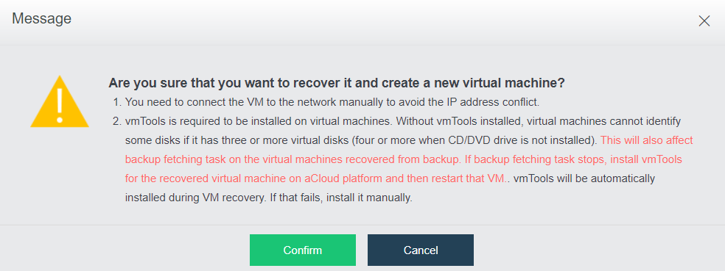The height and width of the screenshot is (271, 725).
Task: Click red text mentioning aCloud platform
Action: click(316, 178)
